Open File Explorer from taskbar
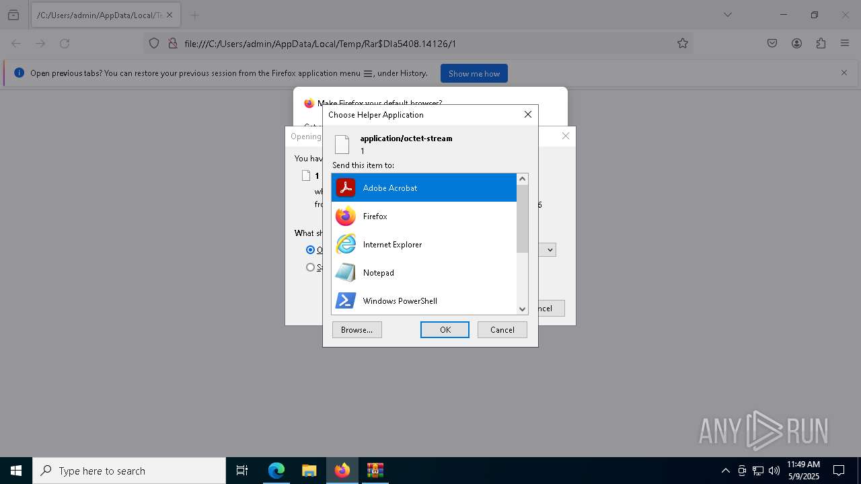Viewport: 861px width, 484px height. click(309, 471)
